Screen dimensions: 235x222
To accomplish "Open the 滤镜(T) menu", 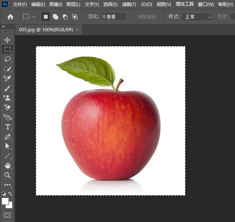I will 129,4.
